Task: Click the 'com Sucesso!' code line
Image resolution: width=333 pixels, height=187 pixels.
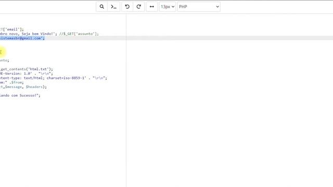Action: coord(20,96)
